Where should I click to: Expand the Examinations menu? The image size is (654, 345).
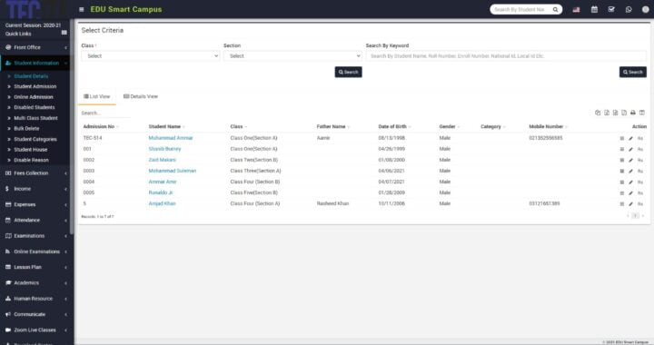35,236
